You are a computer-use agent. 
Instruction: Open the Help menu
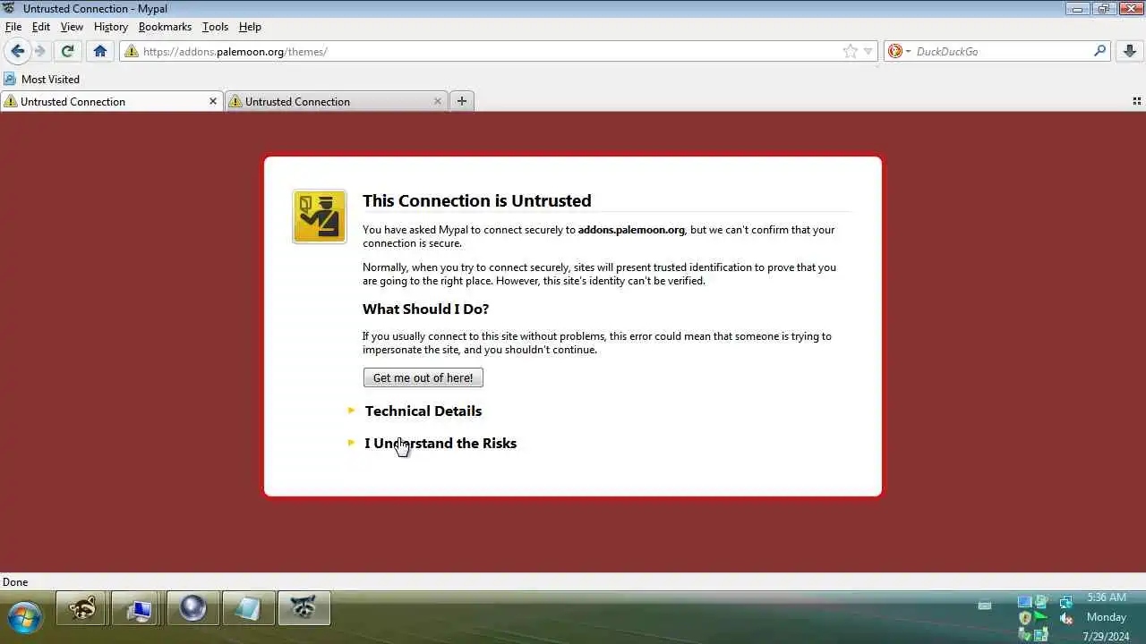point(250,27)
